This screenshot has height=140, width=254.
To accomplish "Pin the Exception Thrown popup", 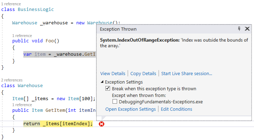I will coord(239,29).
